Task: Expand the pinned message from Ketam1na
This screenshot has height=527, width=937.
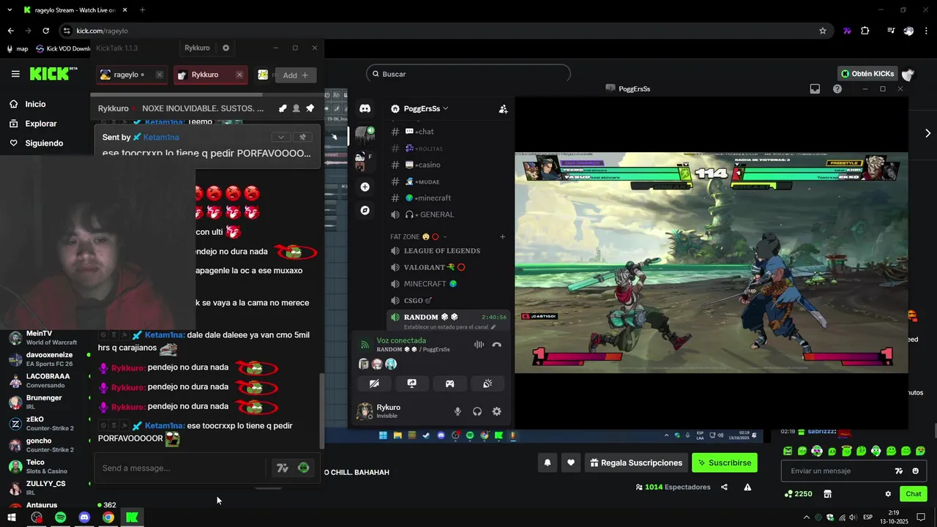Action: point(281,137)
